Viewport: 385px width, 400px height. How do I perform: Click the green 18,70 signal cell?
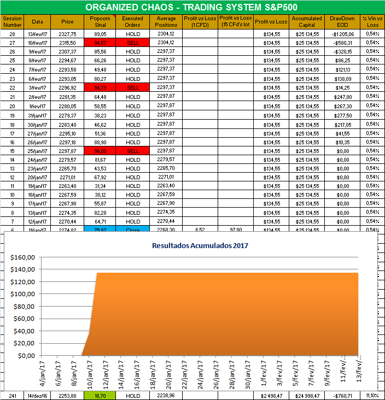click(x=100, y=396)
